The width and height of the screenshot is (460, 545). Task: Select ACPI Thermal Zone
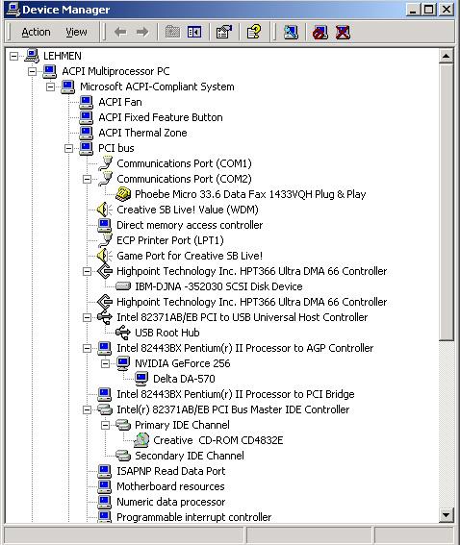(142, 133)
